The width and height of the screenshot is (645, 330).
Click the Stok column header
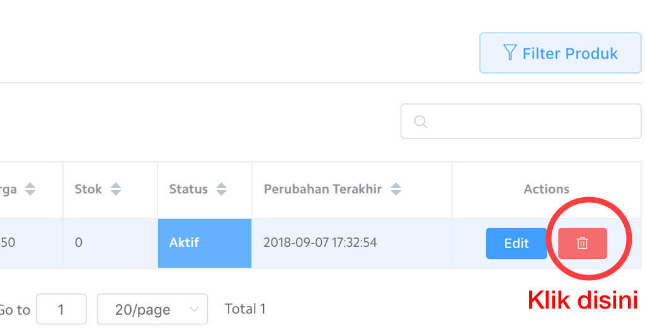click(88, 189)
